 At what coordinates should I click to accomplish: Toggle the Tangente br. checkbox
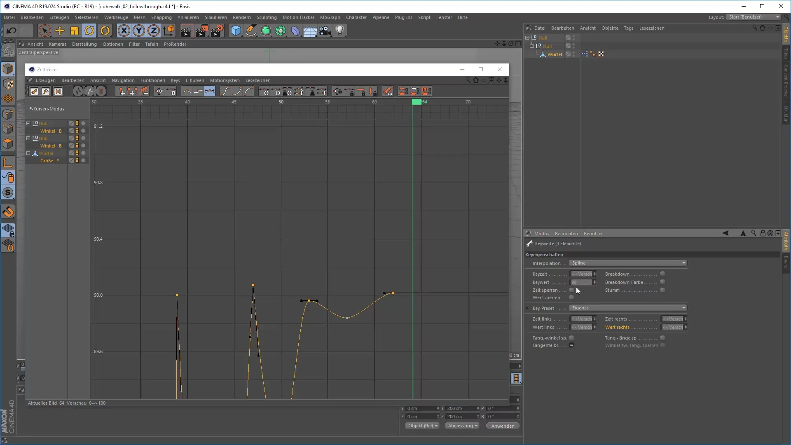tap(571, 345)
